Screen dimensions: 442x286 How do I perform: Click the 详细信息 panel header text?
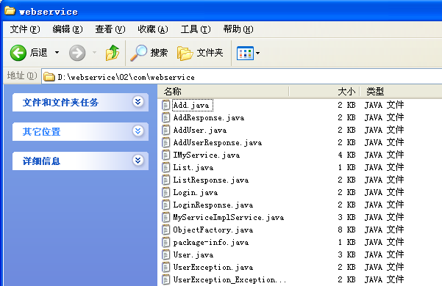41,161
